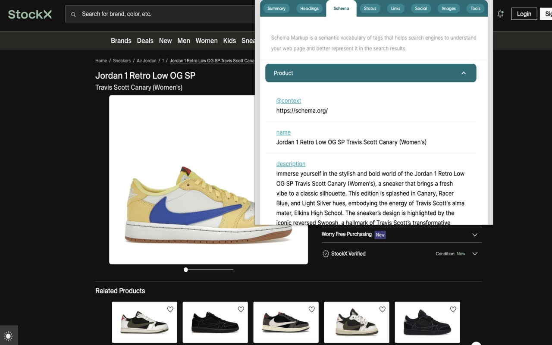This screenshot has height=345, width=552.
Task: Click the main Canary sneaker image
Action: pyautogui.click(x=208, y=179)
